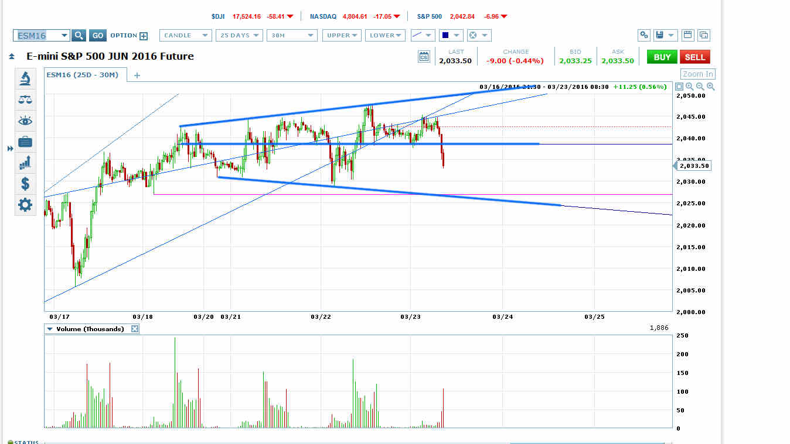The width and height of the screenshot is (790, 444).
Task: Open the contract specs calendar icon
Action: point(424,57)
